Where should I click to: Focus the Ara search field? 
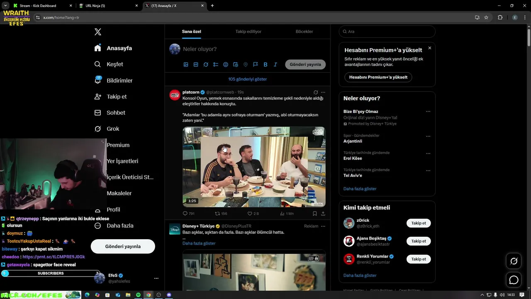click(x=387, y=32)
